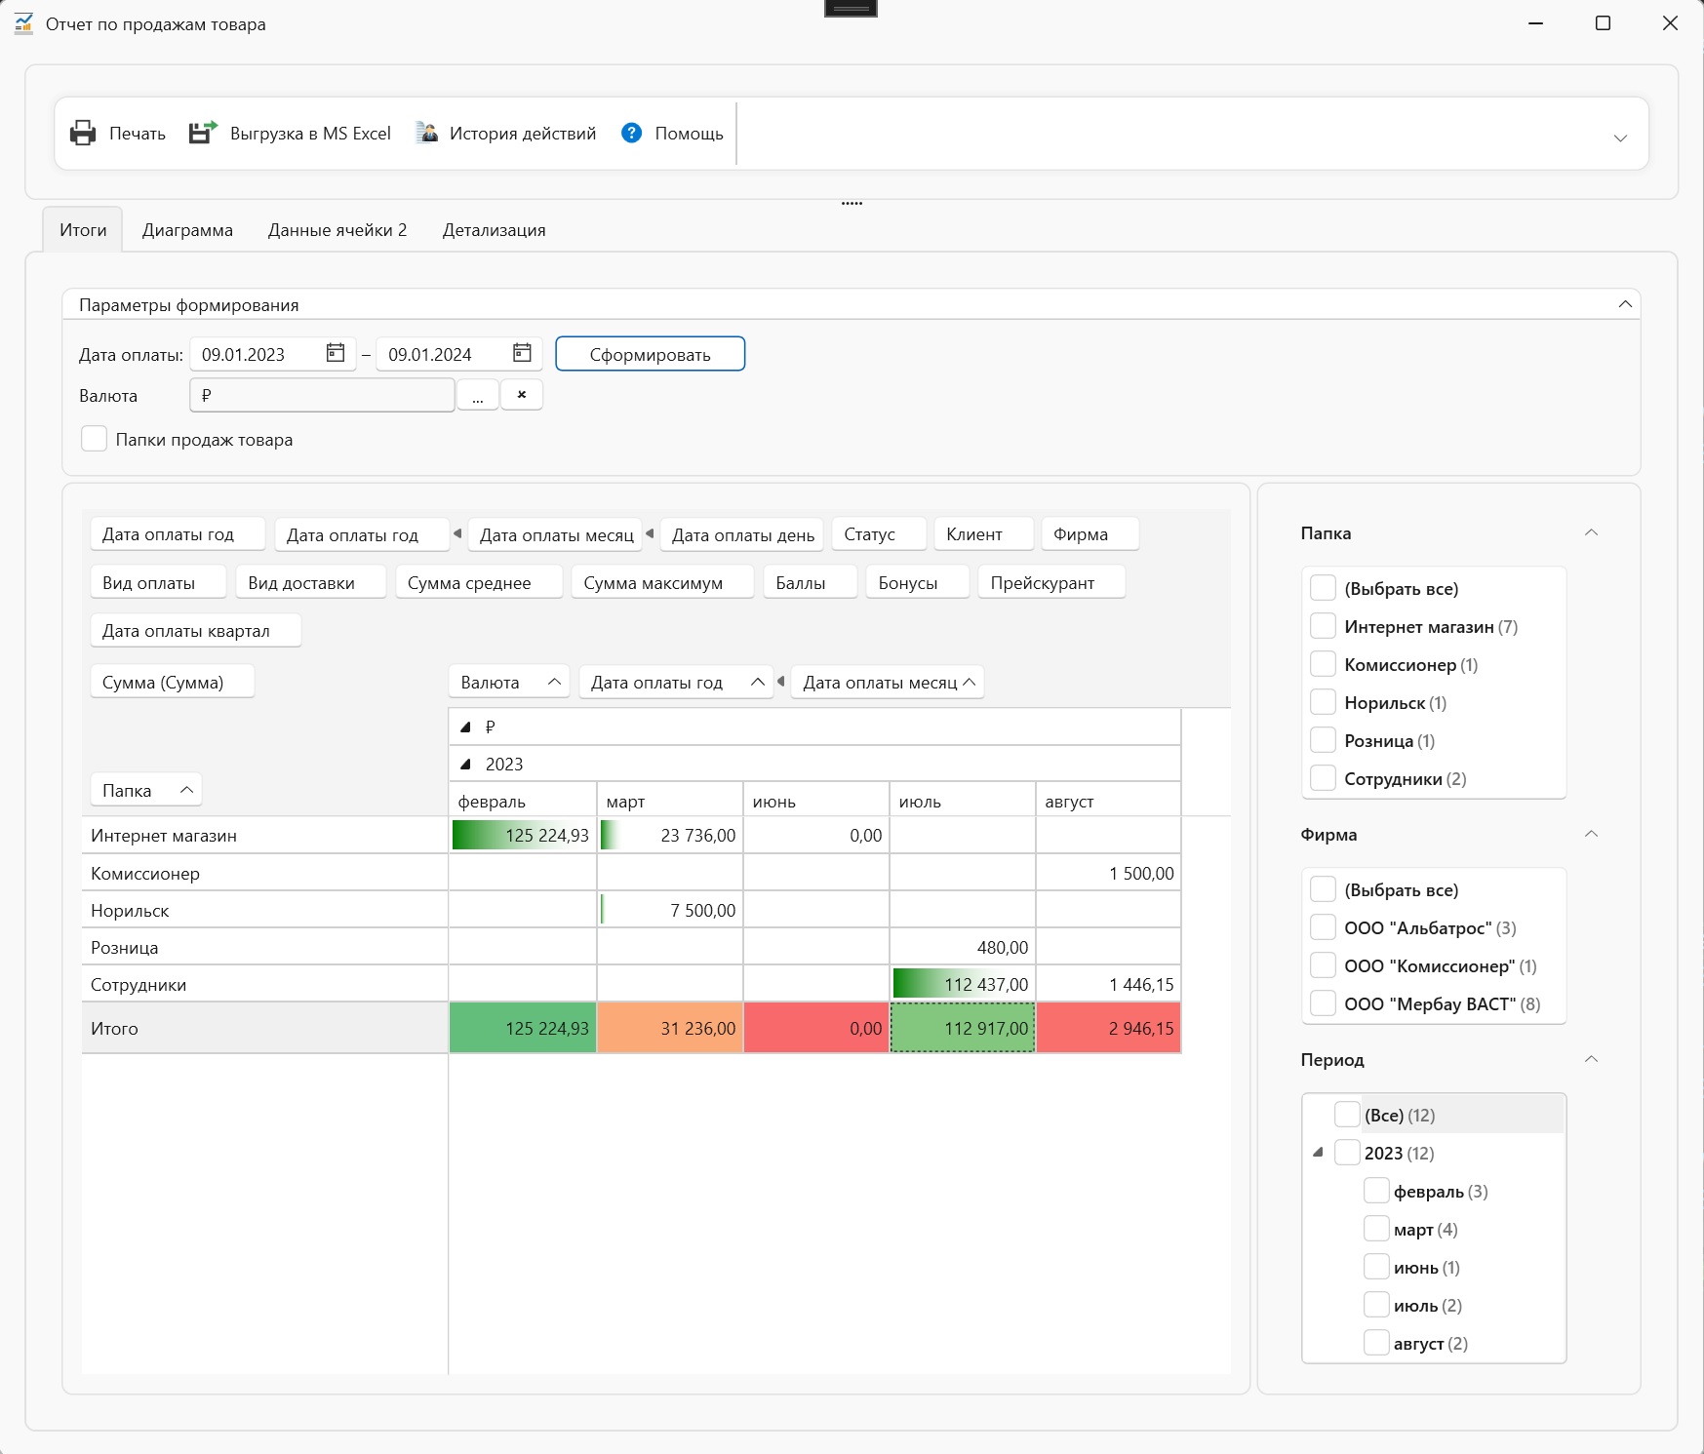Collapse the Период filter group
This screenshot has width=1704, height=1454.
pyautogui.click(x=1591, y=1059)
